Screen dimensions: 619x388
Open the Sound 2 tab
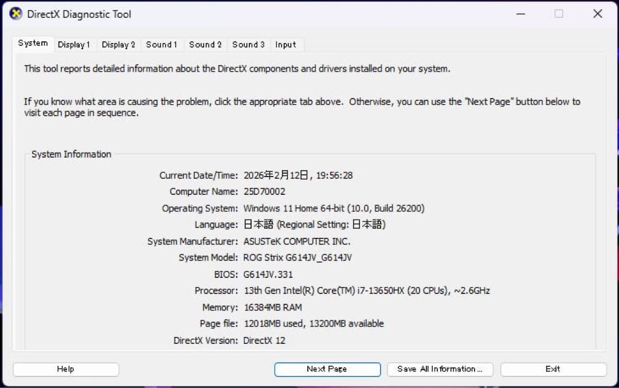point(205,44)
